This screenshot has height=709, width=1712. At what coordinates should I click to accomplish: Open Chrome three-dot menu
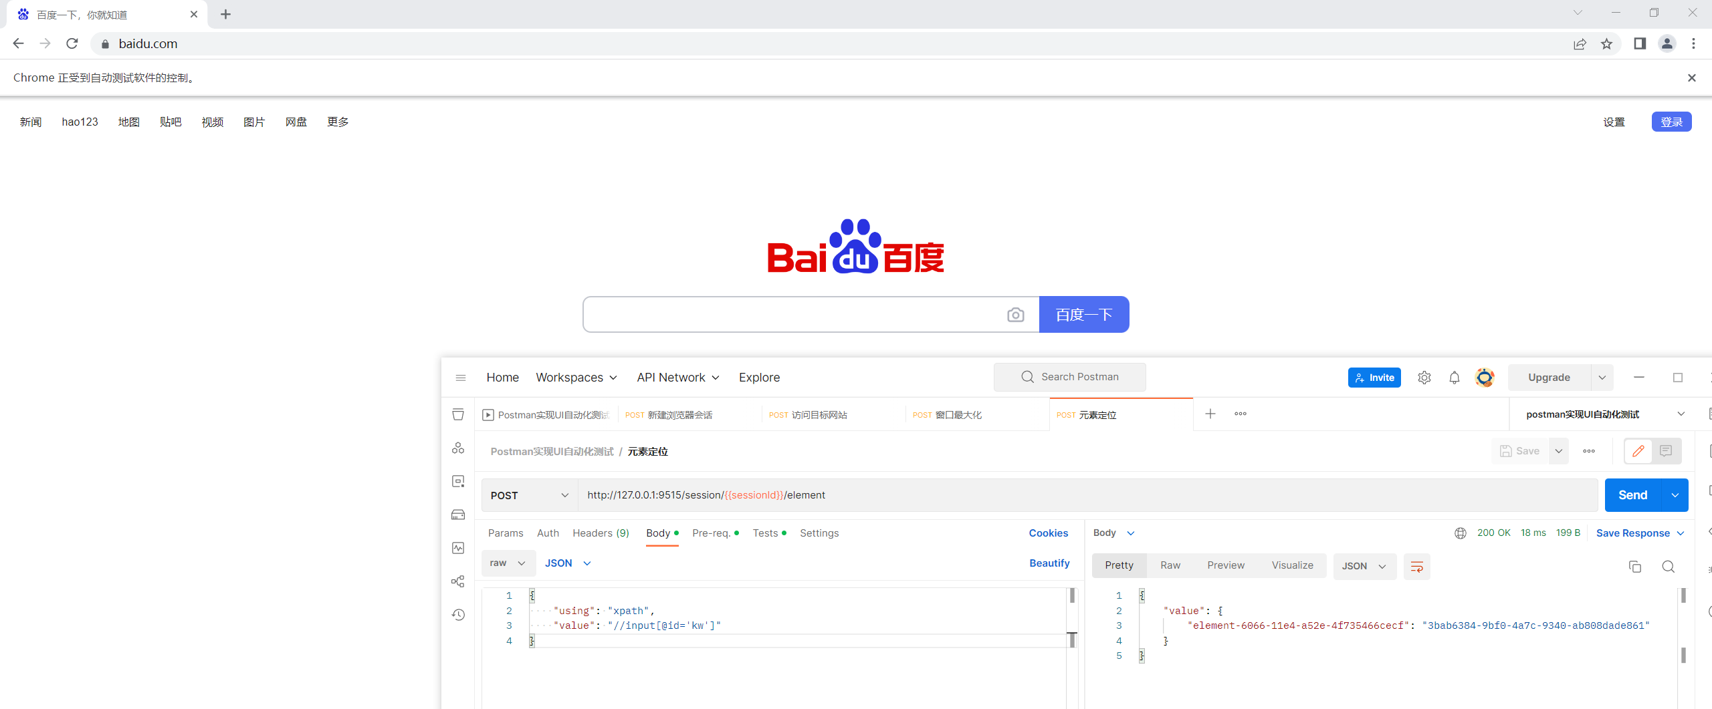1693,43
